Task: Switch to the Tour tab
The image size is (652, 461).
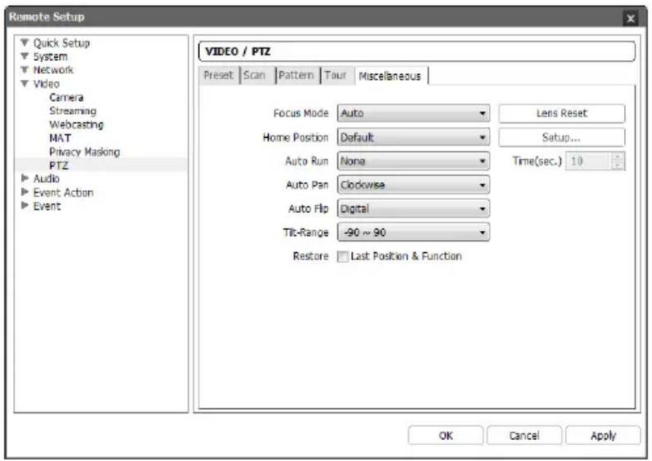Action: click(x=336, y=76)
